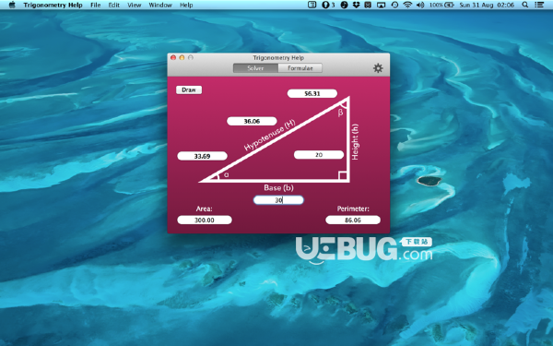Open Notification Center list icon

click(539, 5)
